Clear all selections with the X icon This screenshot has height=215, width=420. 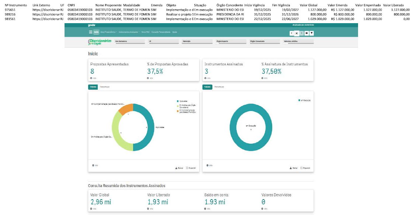296,33
